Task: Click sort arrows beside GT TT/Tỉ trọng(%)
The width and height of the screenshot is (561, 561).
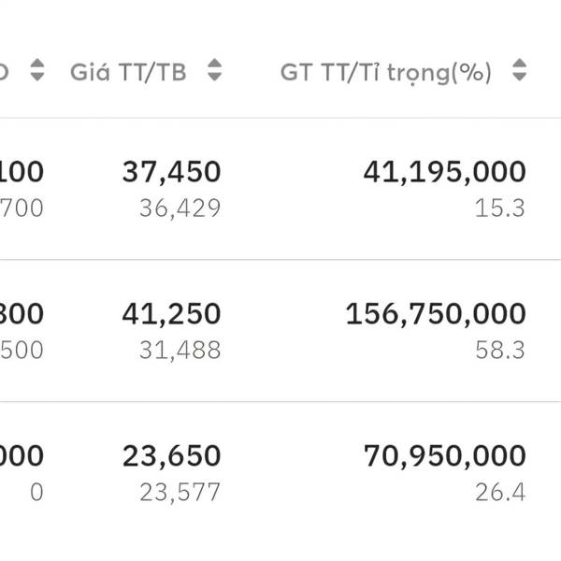Action: (x=520, y=71)
